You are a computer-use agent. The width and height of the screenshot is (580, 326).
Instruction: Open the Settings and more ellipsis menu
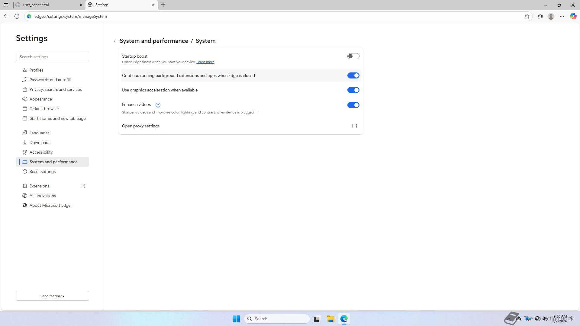562,16
